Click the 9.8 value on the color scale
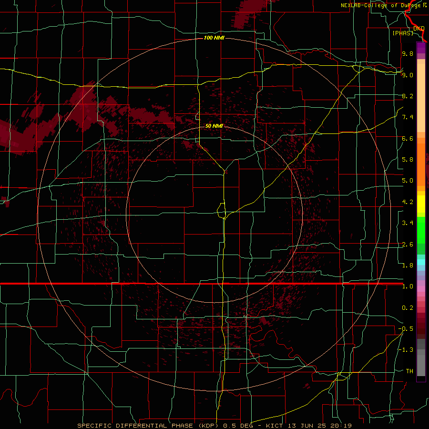Viewport: 429px width, 429px height. coord(408,53)
